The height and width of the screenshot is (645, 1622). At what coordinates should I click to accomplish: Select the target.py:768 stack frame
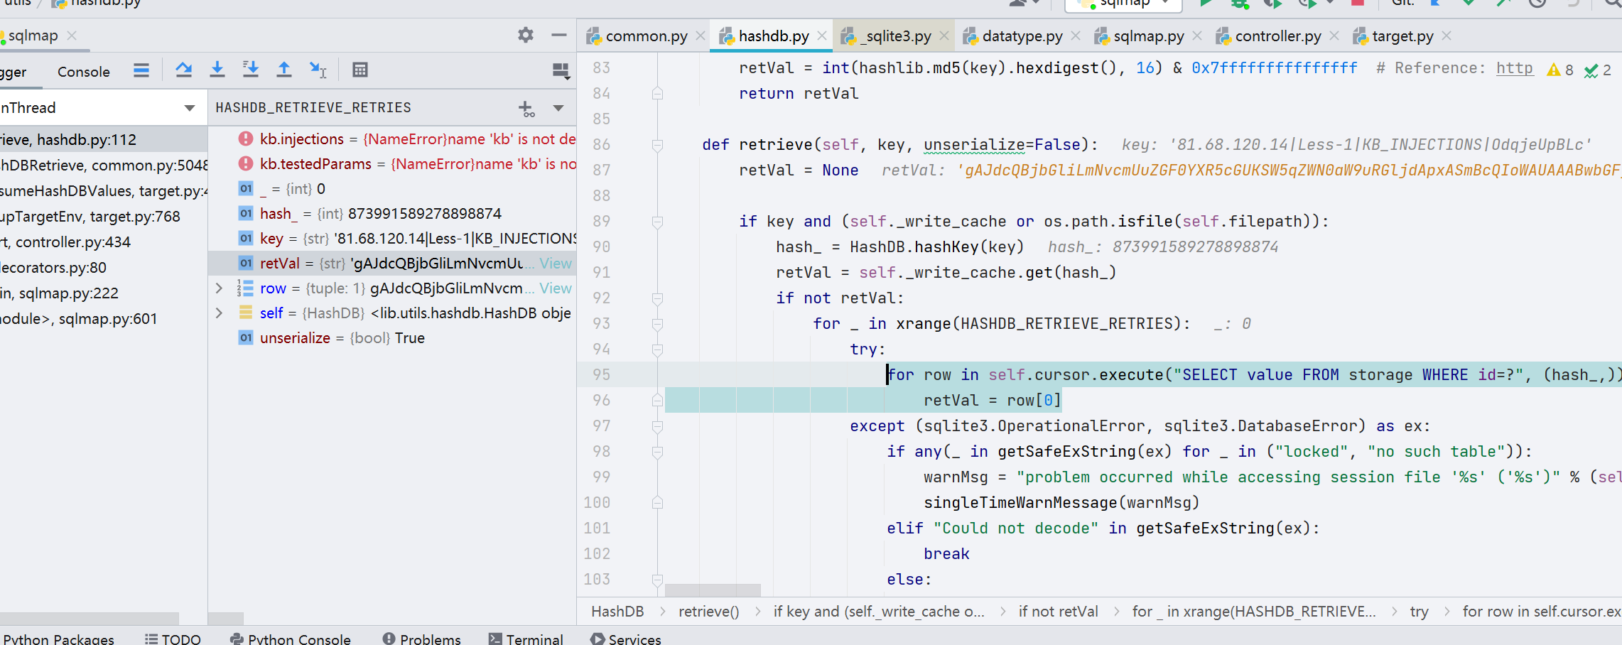[104, 216]
